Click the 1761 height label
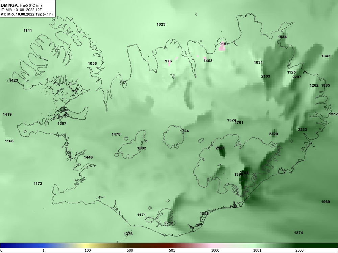Image resolution: width=338 pixels, height=253 pixels. click(x=239, y=123)
